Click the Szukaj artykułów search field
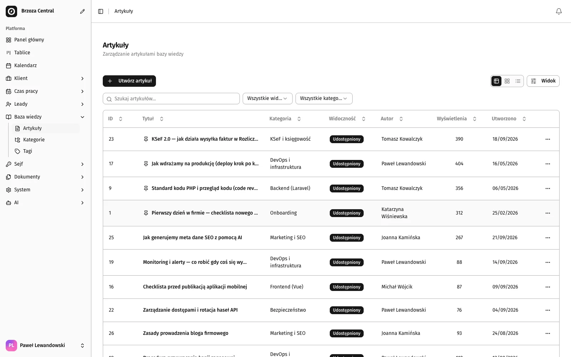 (x=171, y=99)
